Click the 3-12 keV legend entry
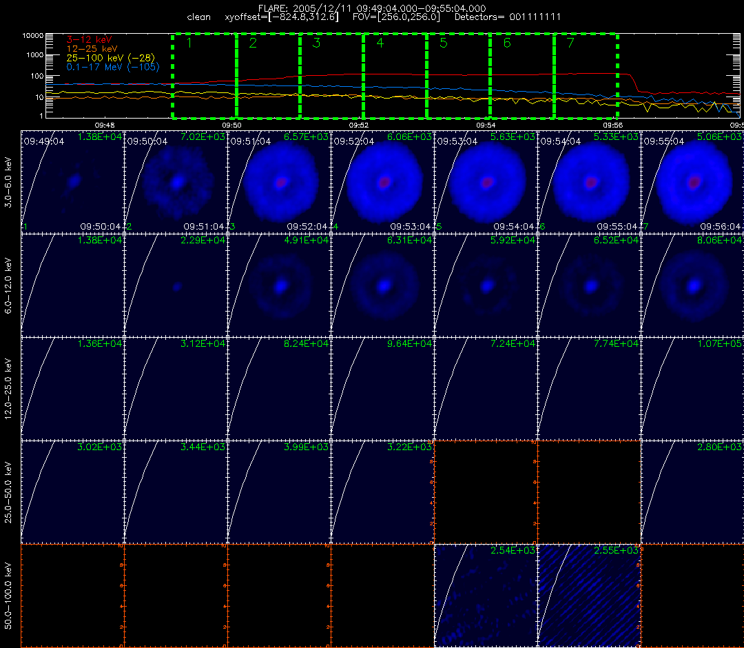 tap(89, 40)
